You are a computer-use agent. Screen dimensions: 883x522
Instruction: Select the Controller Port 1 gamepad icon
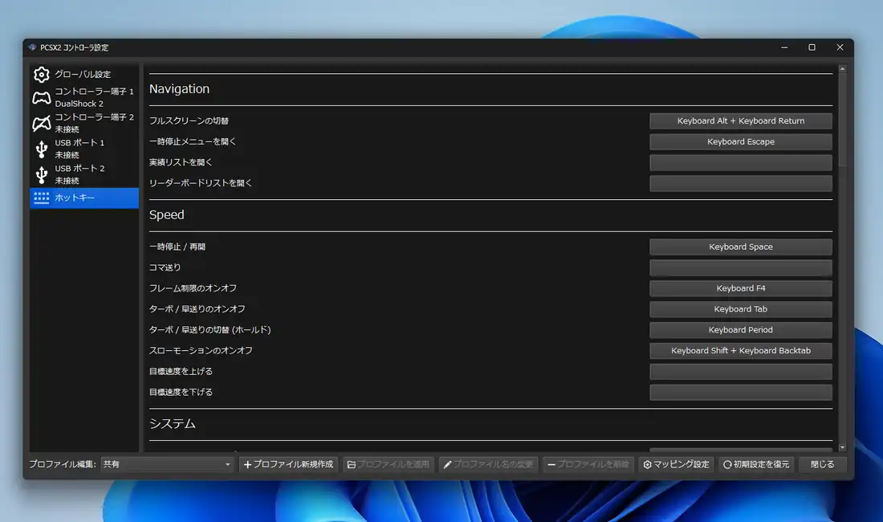pos(41,97)
